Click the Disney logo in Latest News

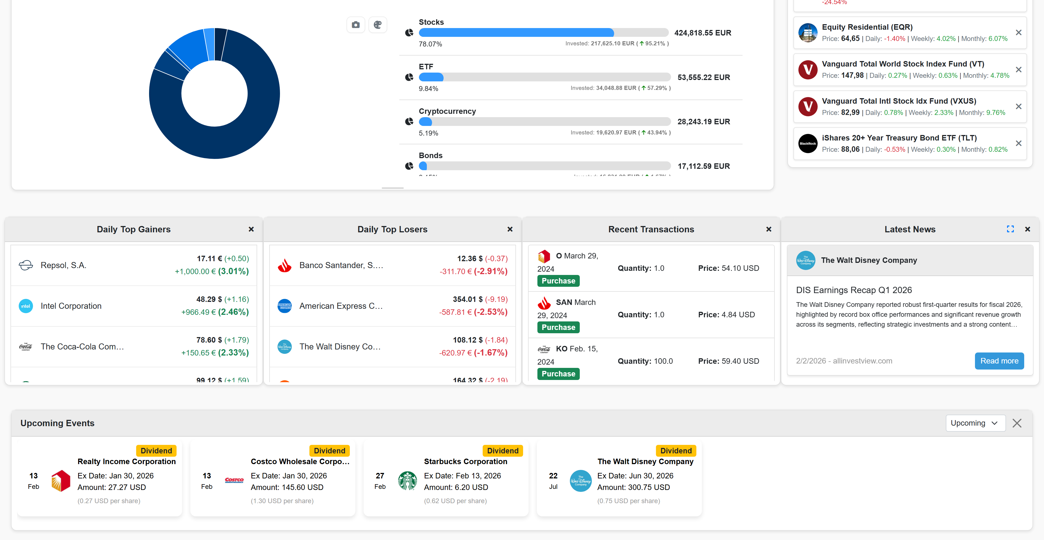pos(806,260)
